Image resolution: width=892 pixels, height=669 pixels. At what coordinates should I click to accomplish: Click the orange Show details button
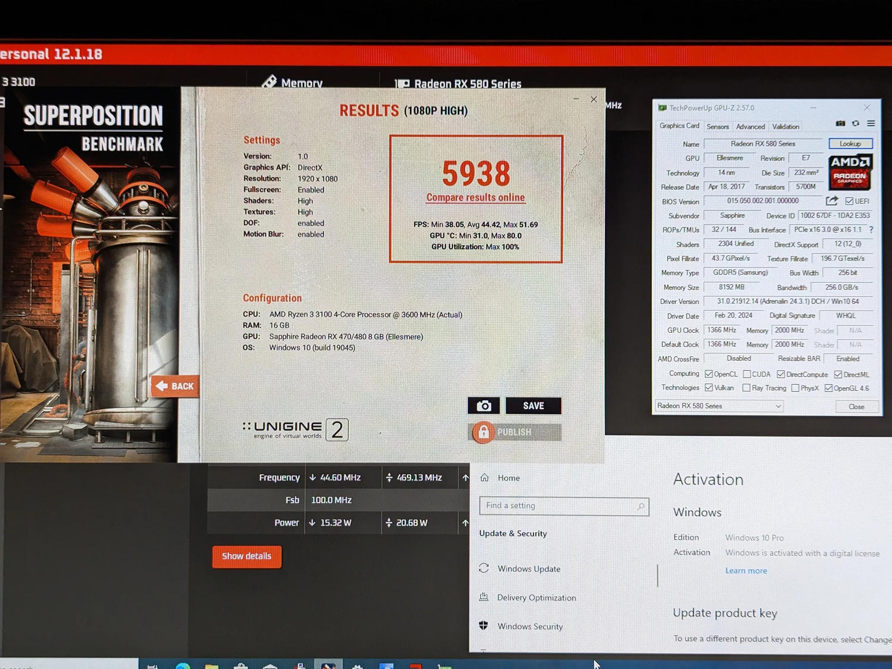point(247,557)
